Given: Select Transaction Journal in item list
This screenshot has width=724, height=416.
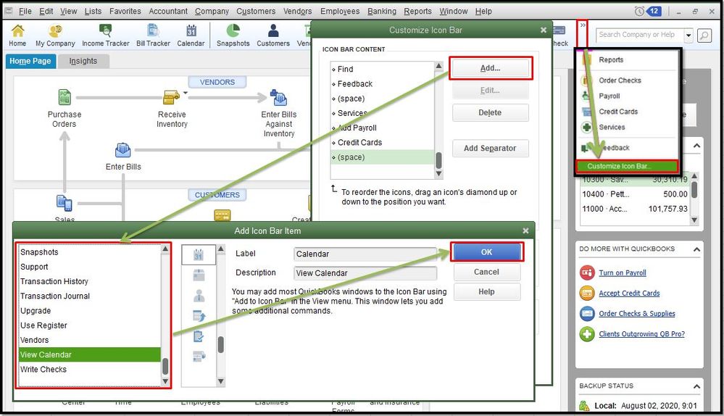Looking at the screenshot, I should 90,296.
